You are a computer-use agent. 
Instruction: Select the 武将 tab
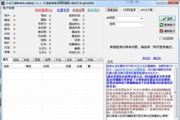click(18, 60)
